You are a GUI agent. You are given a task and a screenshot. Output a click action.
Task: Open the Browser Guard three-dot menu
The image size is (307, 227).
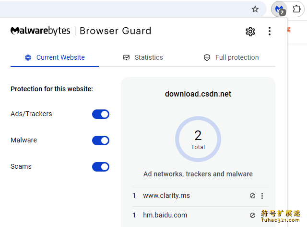270,31
